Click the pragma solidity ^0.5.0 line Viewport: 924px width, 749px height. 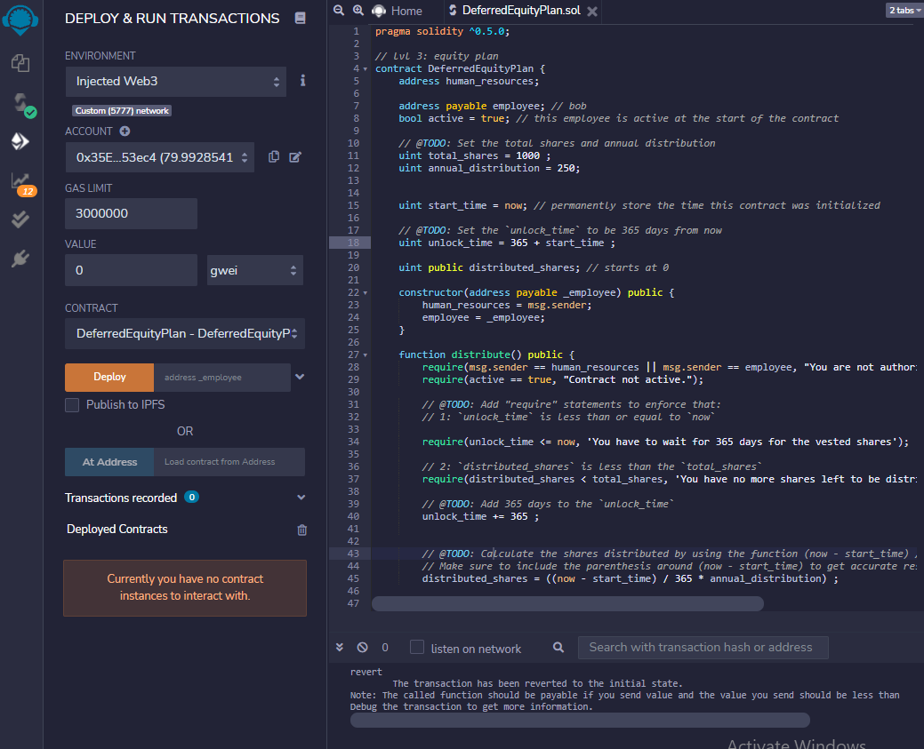[442, 31]
